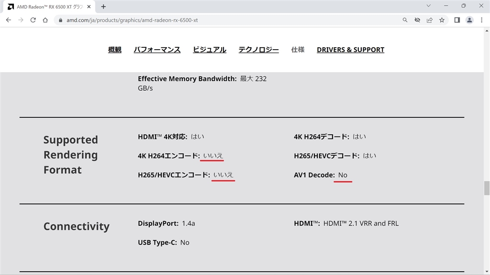
Task: Click Effective Memory Bandwidth label
Action: coord(187,79)
